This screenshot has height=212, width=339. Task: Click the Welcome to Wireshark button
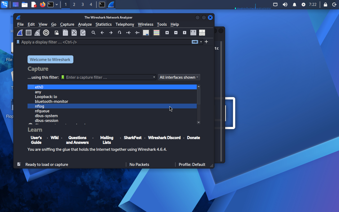pyautogui.click(x=50, y=60)
